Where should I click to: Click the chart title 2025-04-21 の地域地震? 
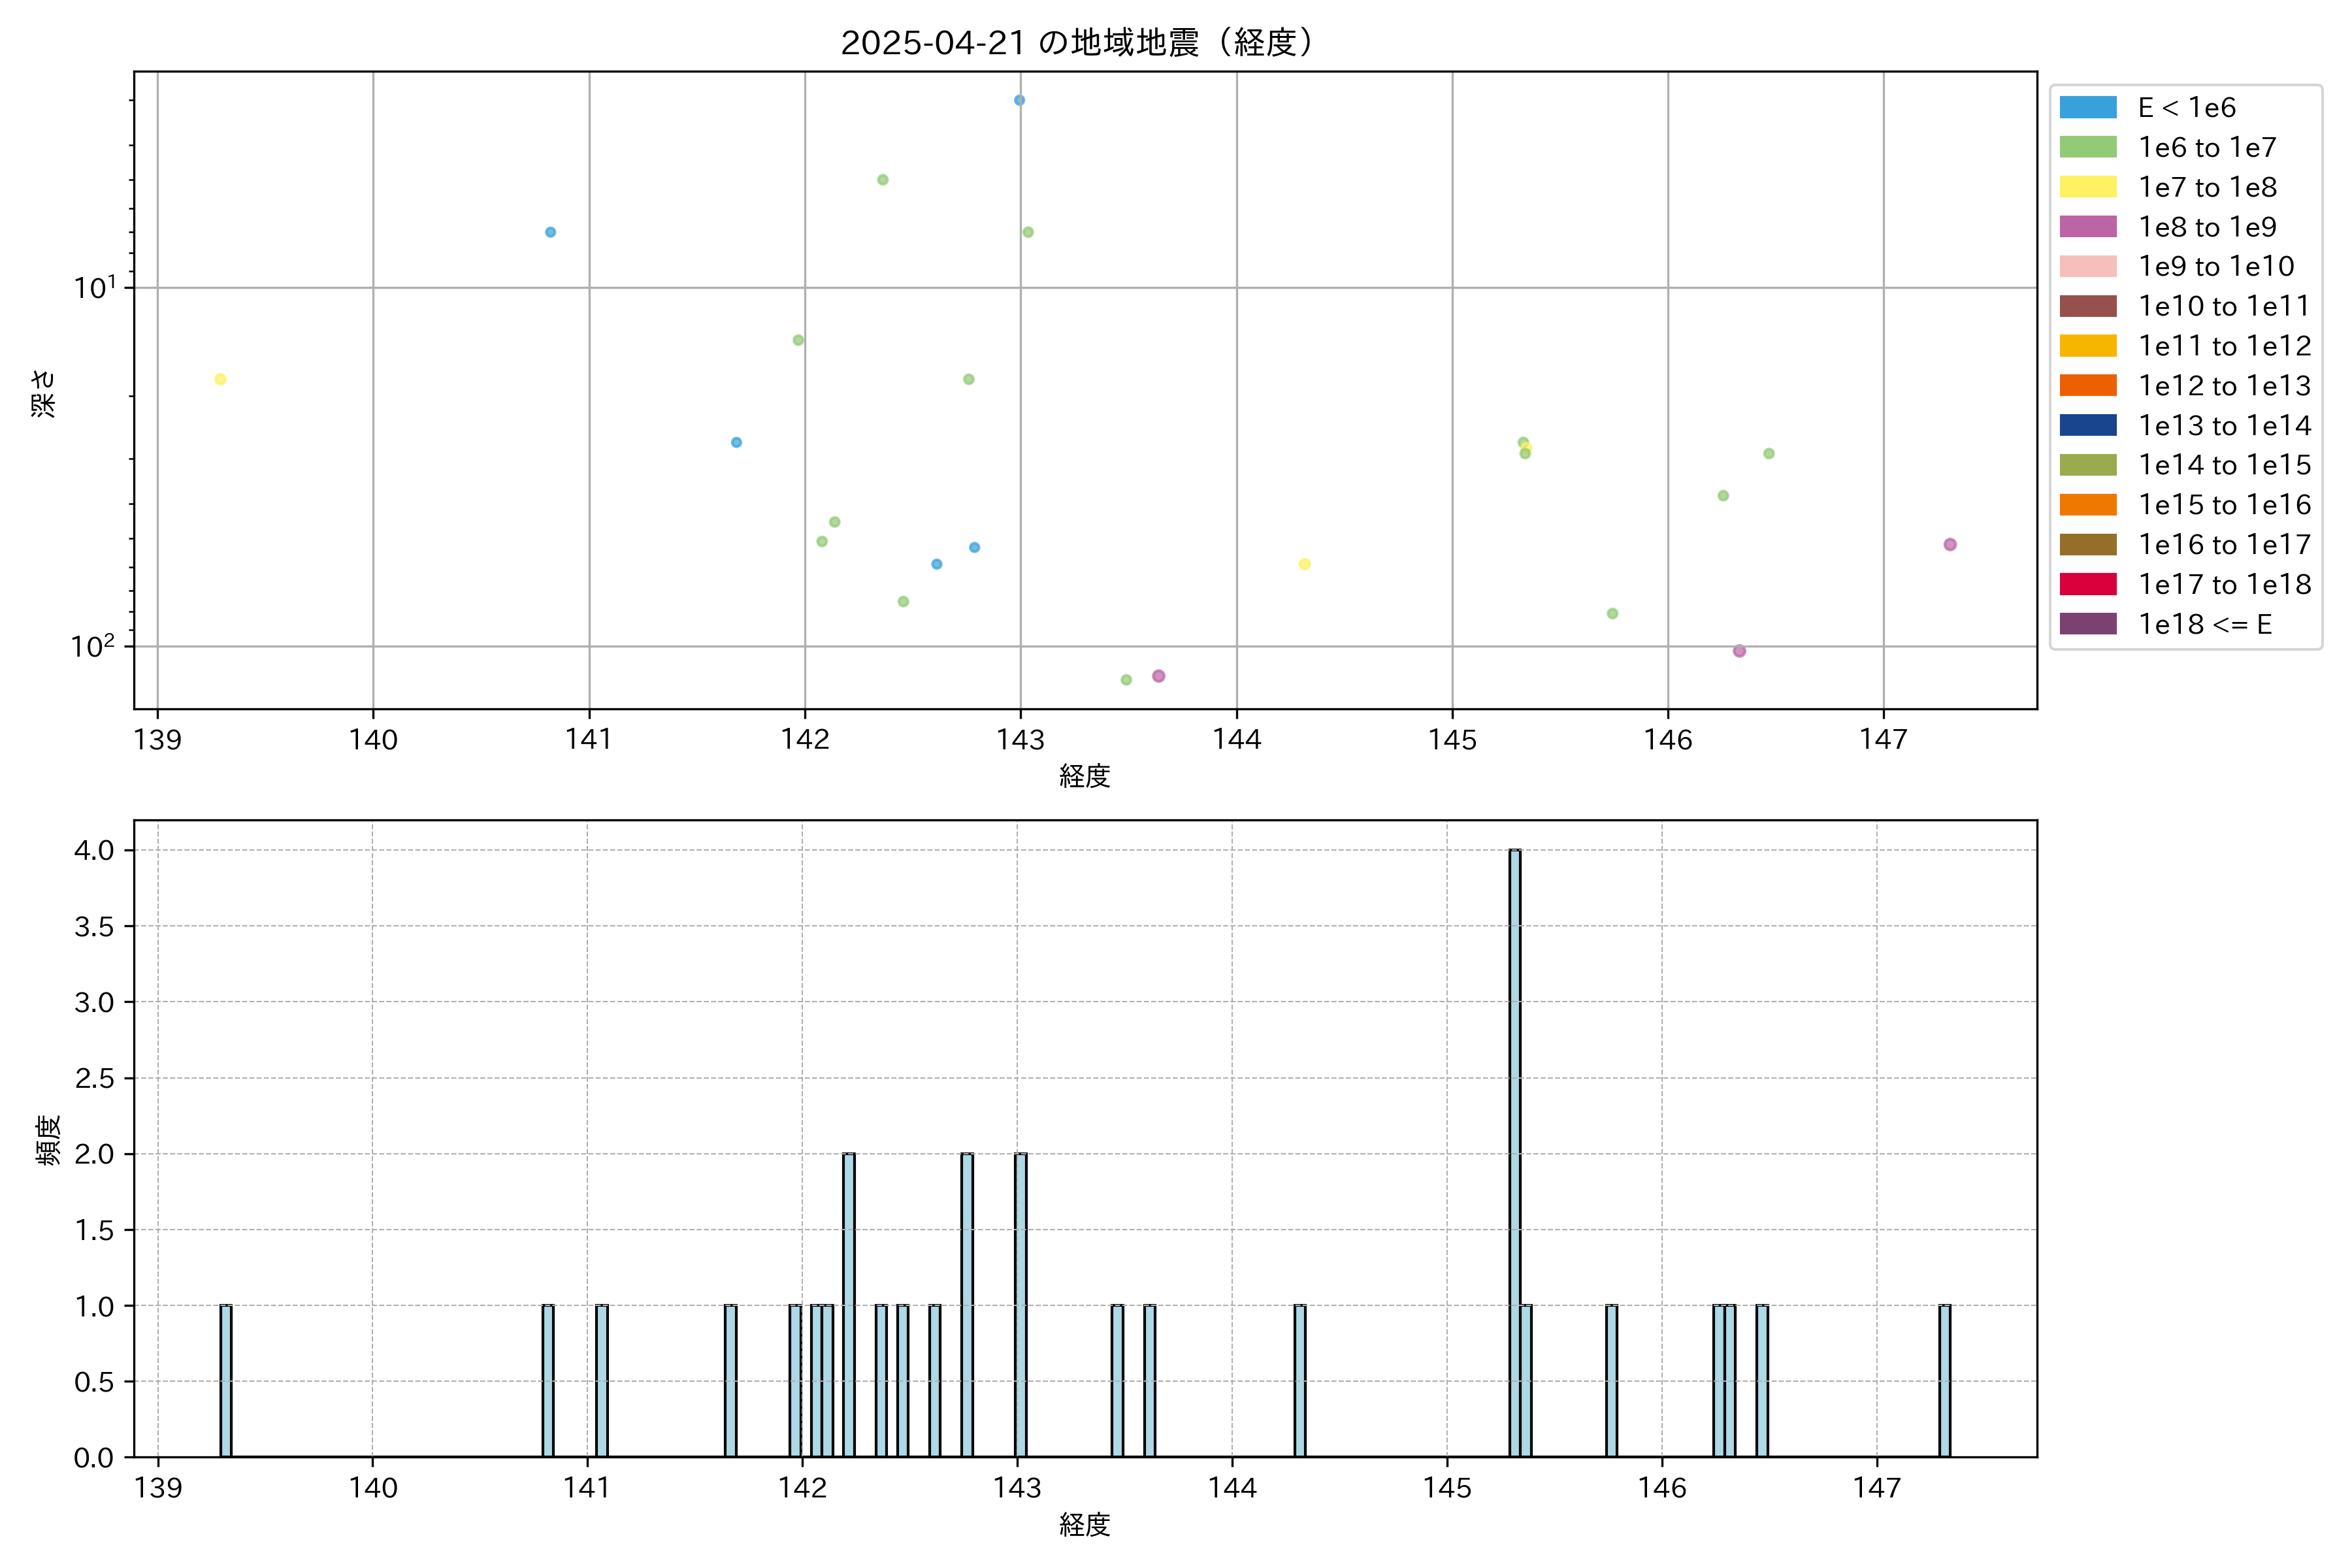[1076, 43]
